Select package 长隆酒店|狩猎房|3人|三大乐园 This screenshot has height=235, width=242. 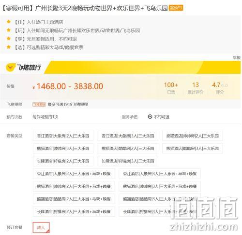(x=128, y=161)
